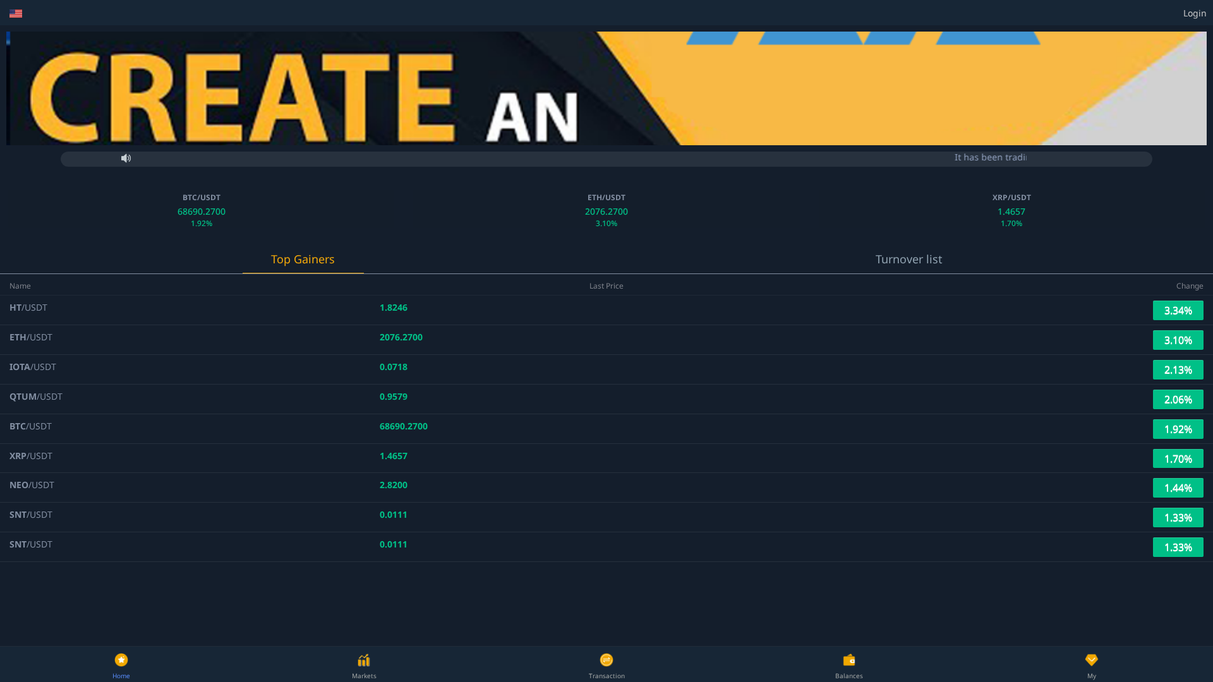Screen dimensions: 1213x682
Task: Select the BTC/USDT ticker showing 68690.2700
Action: click(201, 211)
